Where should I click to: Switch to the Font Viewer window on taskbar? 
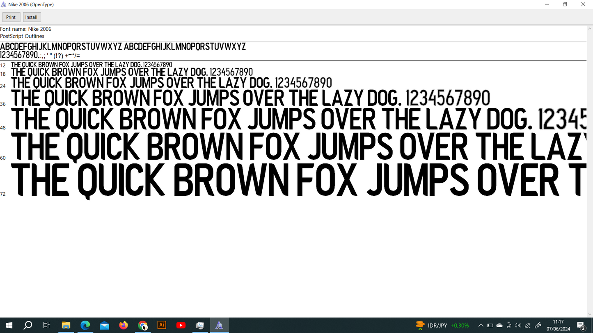pos(219,325)
